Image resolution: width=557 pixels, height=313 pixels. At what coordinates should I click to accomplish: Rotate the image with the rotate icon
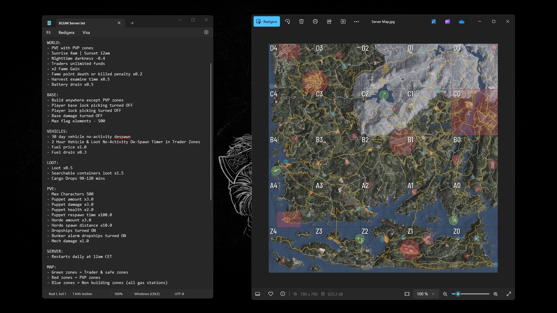(287, 21)
